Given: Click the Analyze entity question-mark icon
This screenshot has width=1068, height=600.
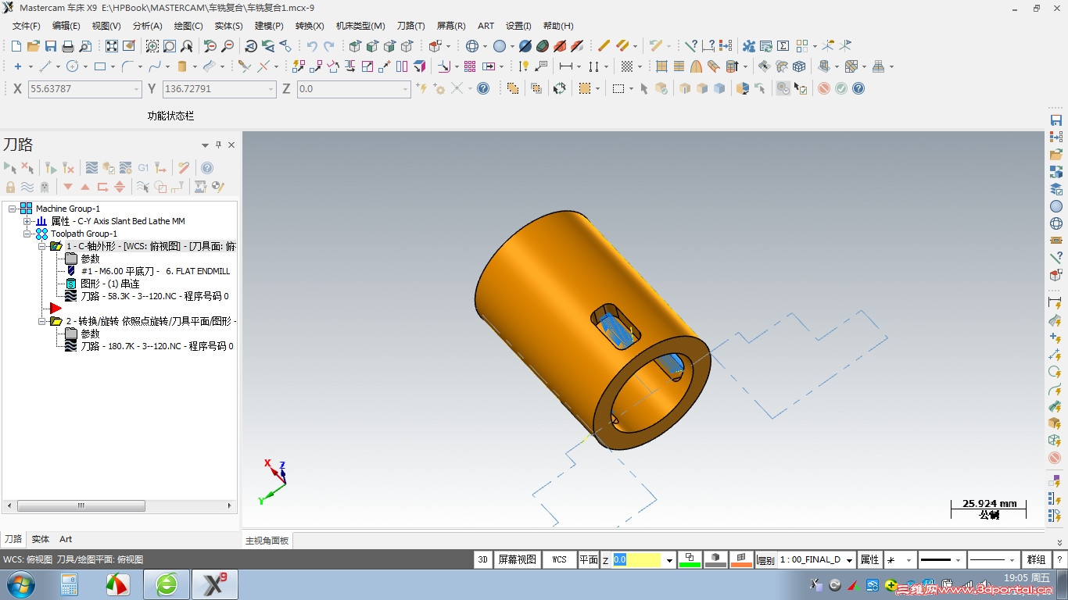Looking at the screenshot, I should click(691, 46).
